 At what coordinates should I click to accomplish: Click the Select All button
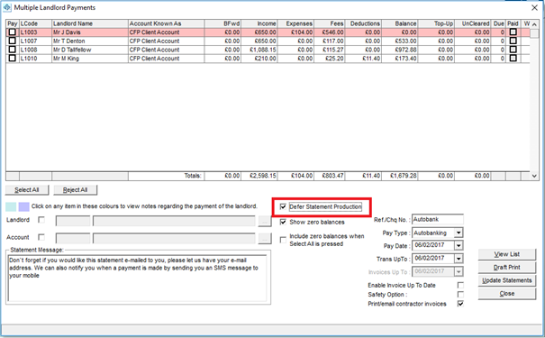(27, 190)
